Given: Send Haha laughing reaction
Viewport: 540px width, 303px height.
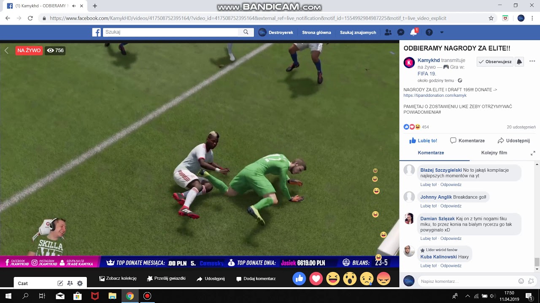Looking at the screenshot, I should pyautogui.click(x=333, y=279).
